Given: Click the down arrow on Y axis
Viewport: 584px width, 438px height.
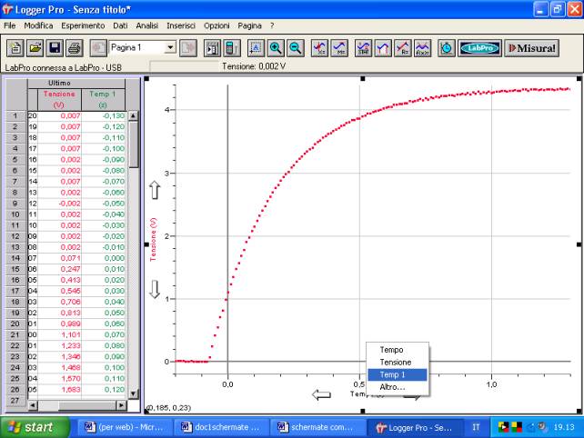Looking at the screenshot, I should point(155,289).
